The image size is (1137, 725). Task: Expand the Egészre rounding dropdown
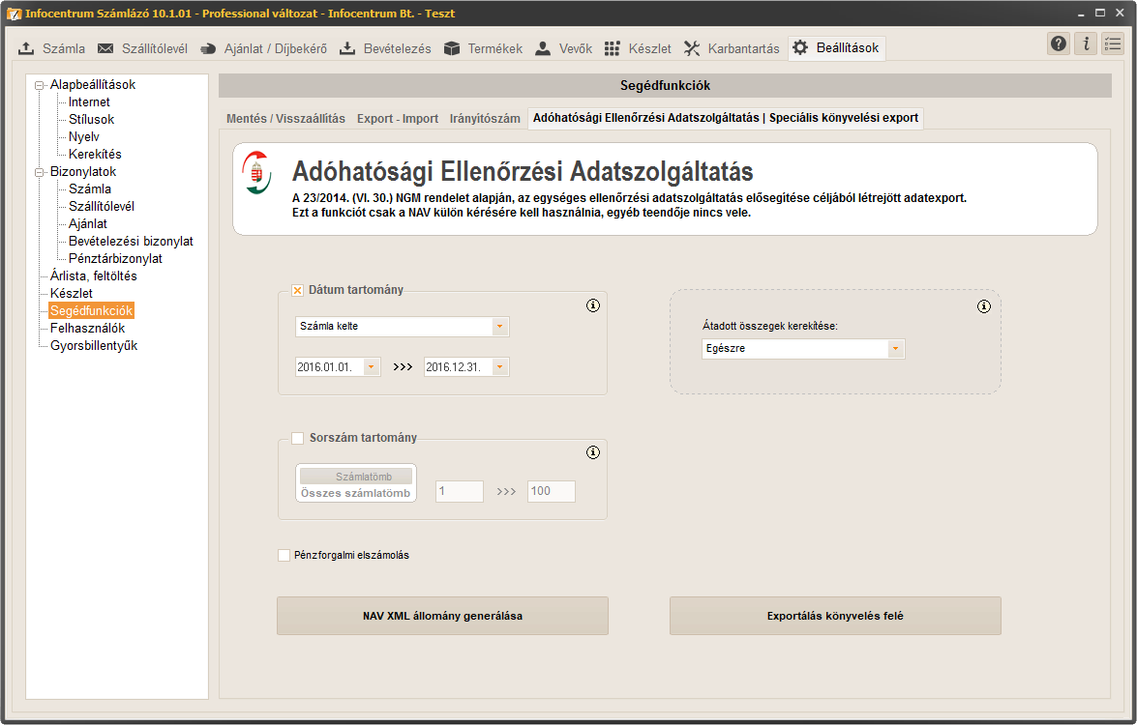coord(895,349)
